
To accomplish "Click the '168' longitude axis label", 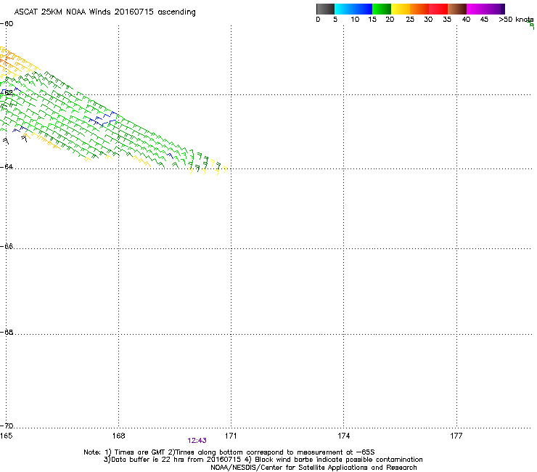I will pos(118,436).
